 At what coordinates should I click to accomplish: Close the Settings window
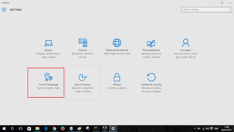[x=230, y=3]
